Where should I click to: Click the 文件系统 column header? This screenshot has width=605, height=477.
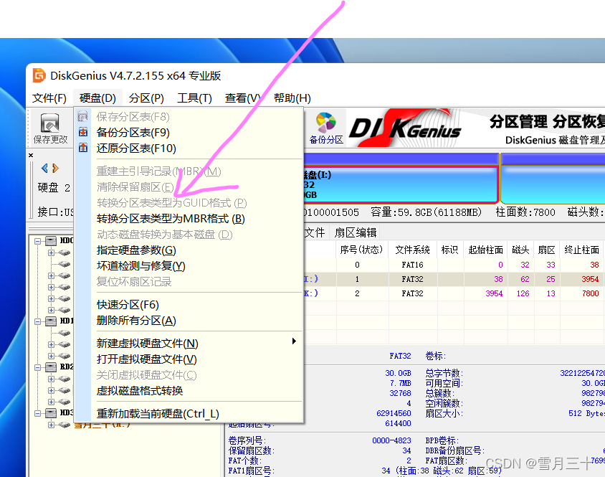pos(412,250)
